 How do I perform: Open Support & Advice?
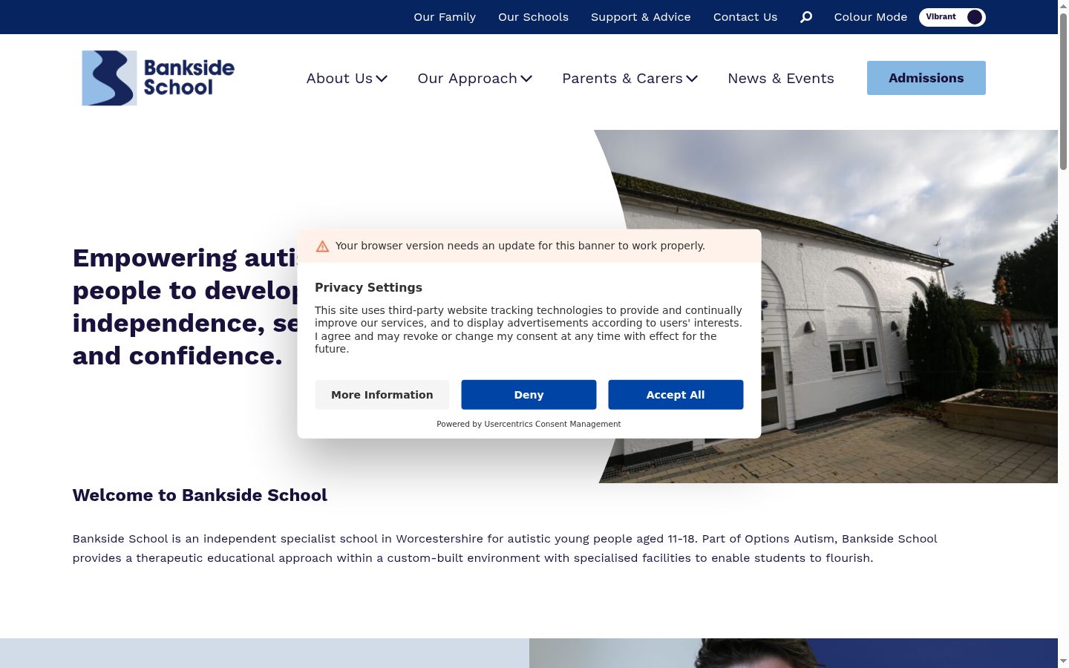641,17
